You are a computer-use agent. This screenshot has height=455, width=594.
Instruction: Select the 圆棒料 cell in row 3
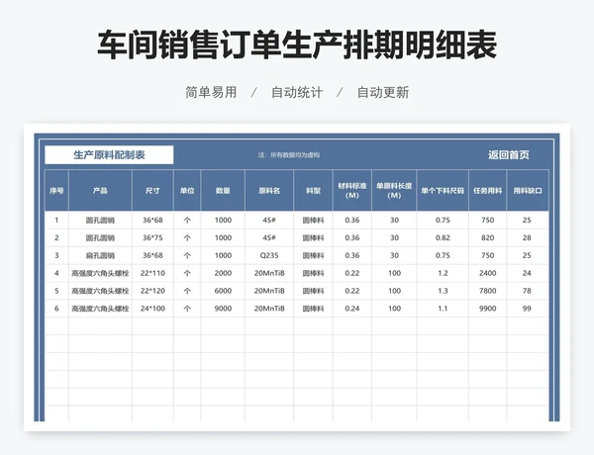[x=313, y=255]
